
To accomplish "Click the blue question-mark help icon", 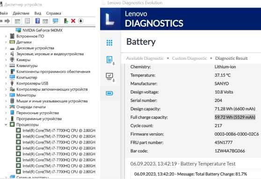I will pyautogui.click(x=37, y=21).
